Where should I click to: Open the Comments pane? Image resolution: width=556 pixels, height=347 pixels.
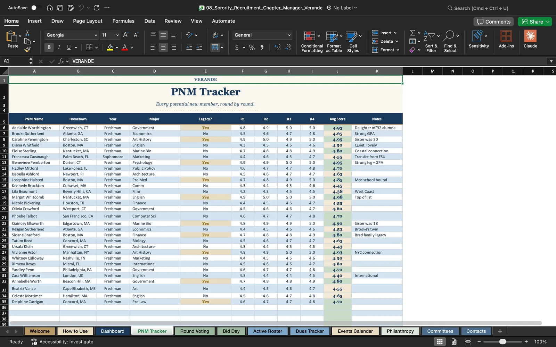pyautogui.click(x=494, y=22)
